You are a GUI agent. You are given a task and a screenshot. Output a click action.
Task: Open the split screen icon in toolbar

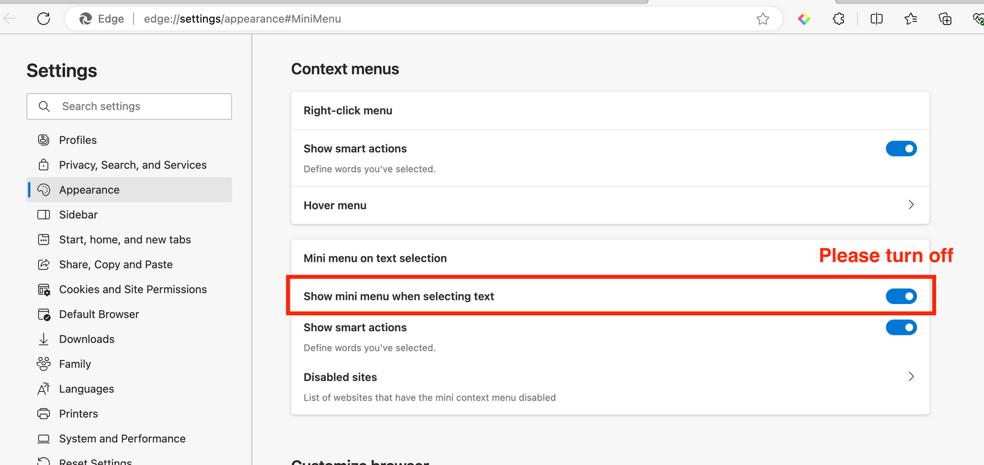pos(876,18)
